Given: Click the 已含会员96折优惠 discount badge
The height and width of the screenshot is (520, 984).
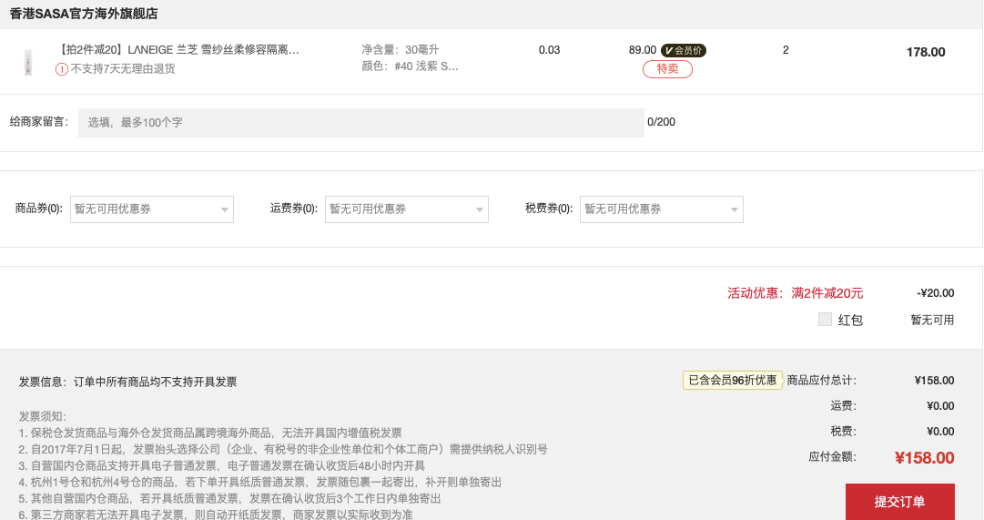Looking at the screenshot, I should (x=733, y=380).
